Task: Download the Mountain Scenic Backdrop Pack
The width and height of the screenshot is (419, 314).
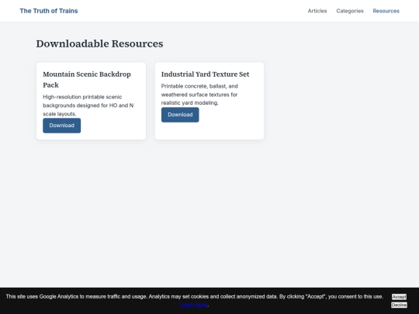Action: tap(62, 126)
